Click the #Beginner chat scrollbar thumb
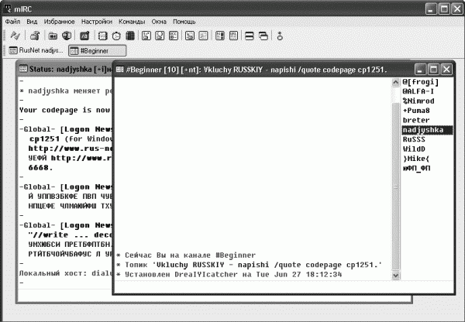Image resolution: width=465 pixels, height=322 pixels. (x=395, y=187)
